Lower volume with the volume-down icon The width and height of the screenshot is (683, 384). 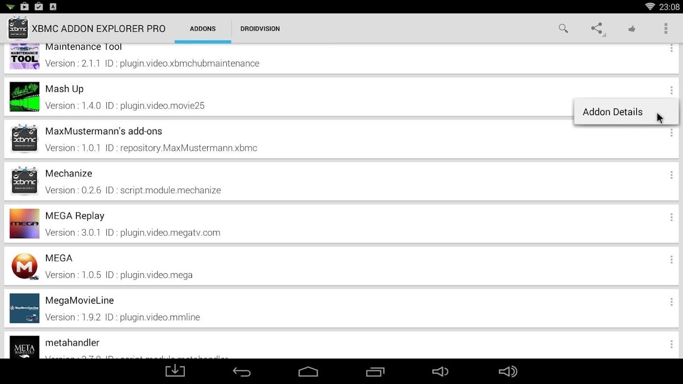(441, 371)
